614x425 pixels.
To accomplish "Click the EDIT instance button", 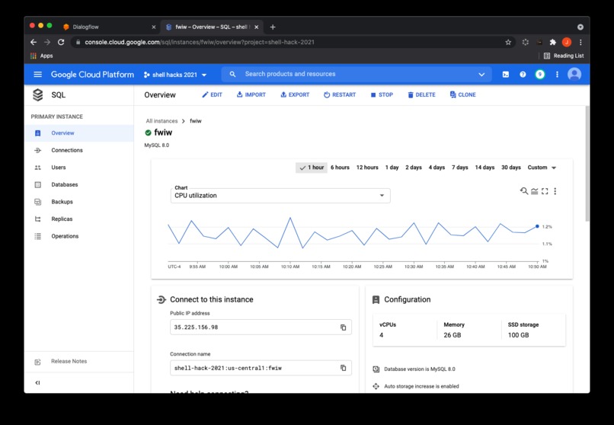I will tap(212, 94).
